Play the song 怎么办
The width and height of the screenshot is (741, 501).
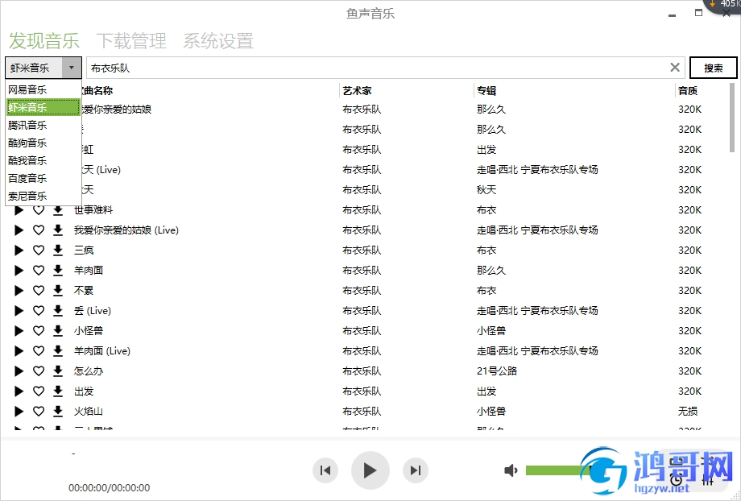pyautogui.click(x=19, y=371)
